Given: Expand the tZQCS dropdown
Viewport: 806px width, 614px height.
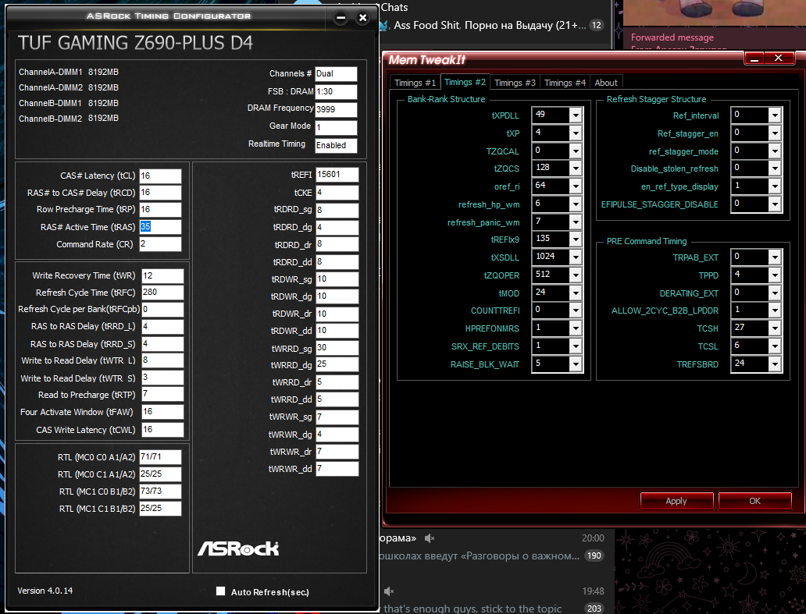Looking at the screenshot, I should click(576, 169).
